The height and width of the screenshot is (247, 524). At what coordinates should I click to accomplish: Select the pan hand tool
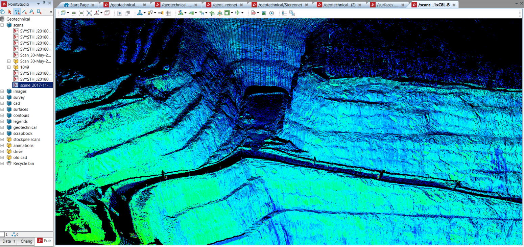(x=3, y=12)
